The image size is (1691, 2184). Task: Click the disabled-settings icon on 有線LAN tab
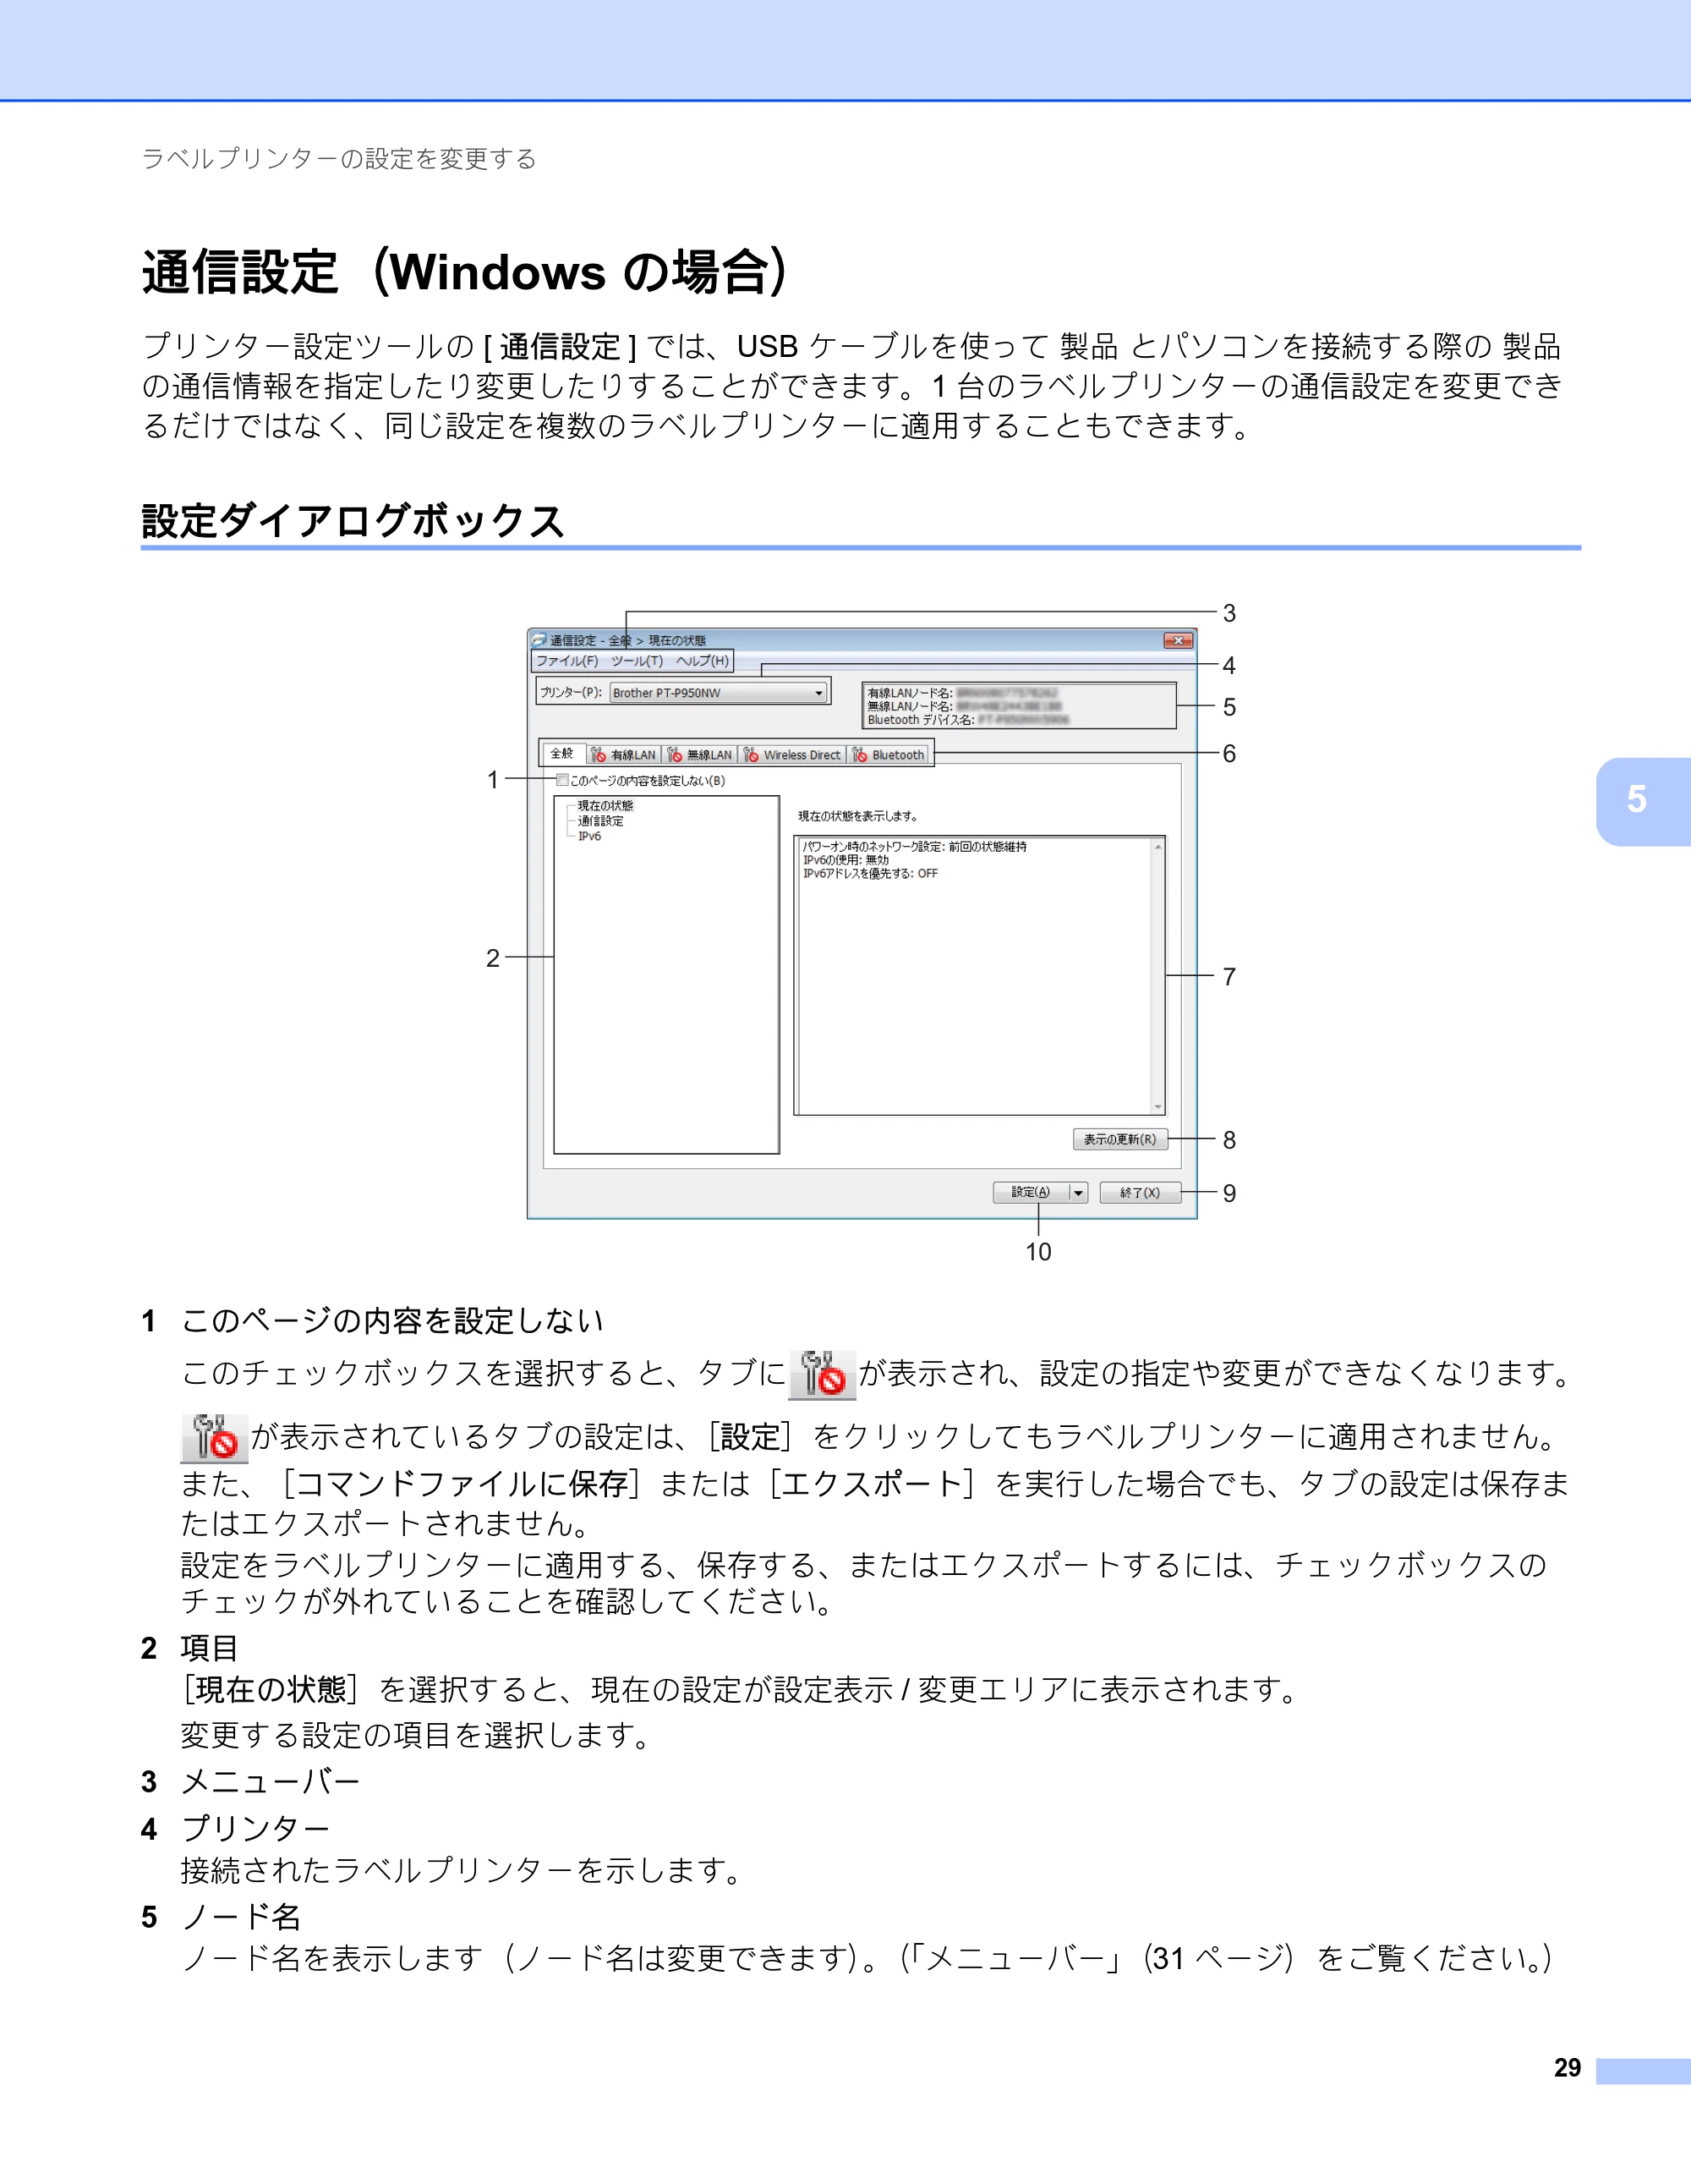[x=599, y=755]
